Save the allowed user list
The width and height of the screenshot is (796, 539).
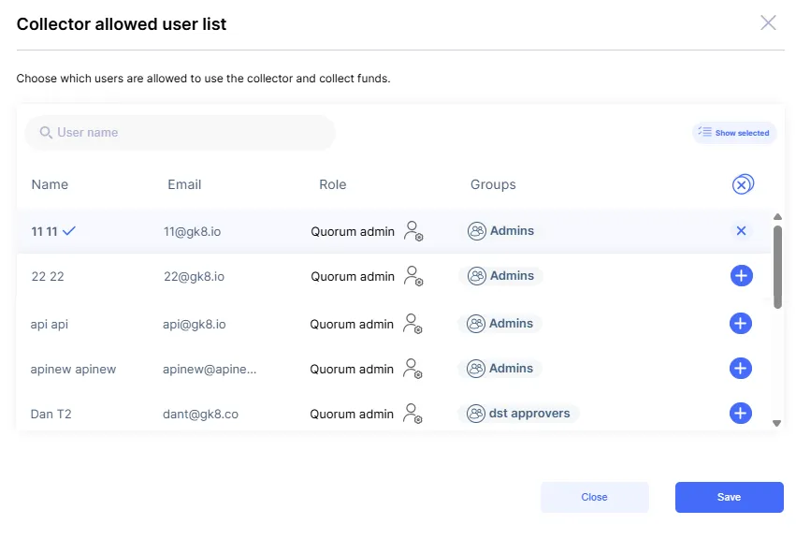(729, 497)
